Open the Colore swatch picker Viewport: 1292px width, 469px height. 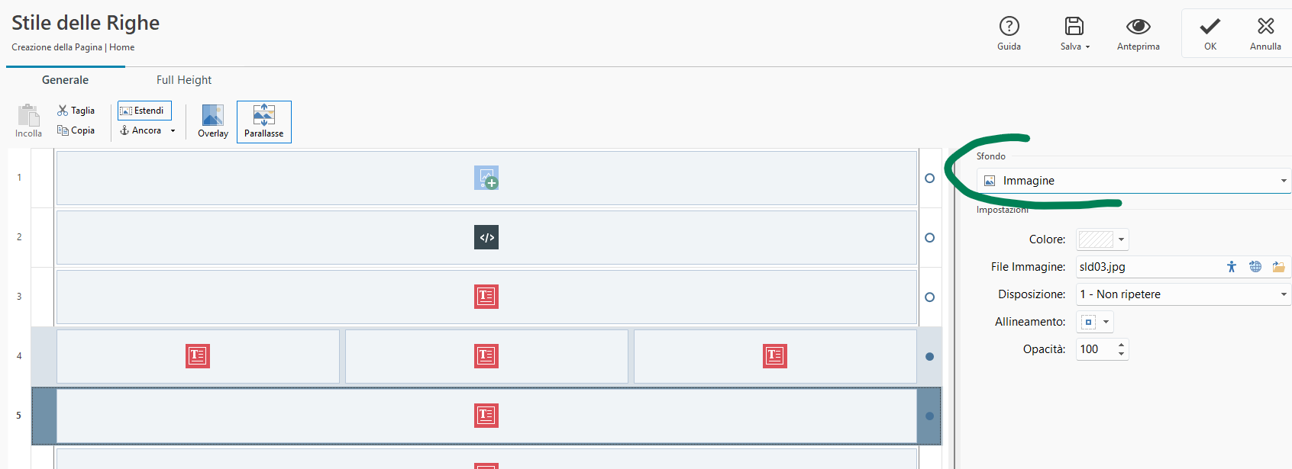[1102, 239]
